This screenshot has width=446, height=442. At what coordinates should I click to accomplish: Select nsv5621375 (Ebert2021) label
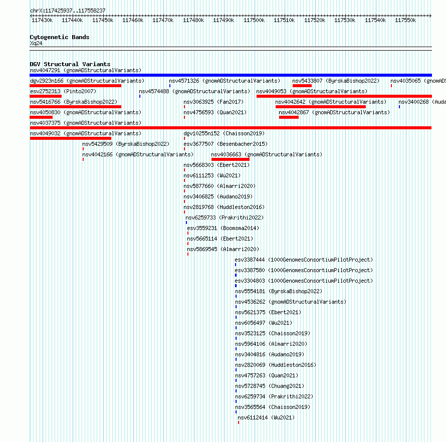tap(268, 312)
